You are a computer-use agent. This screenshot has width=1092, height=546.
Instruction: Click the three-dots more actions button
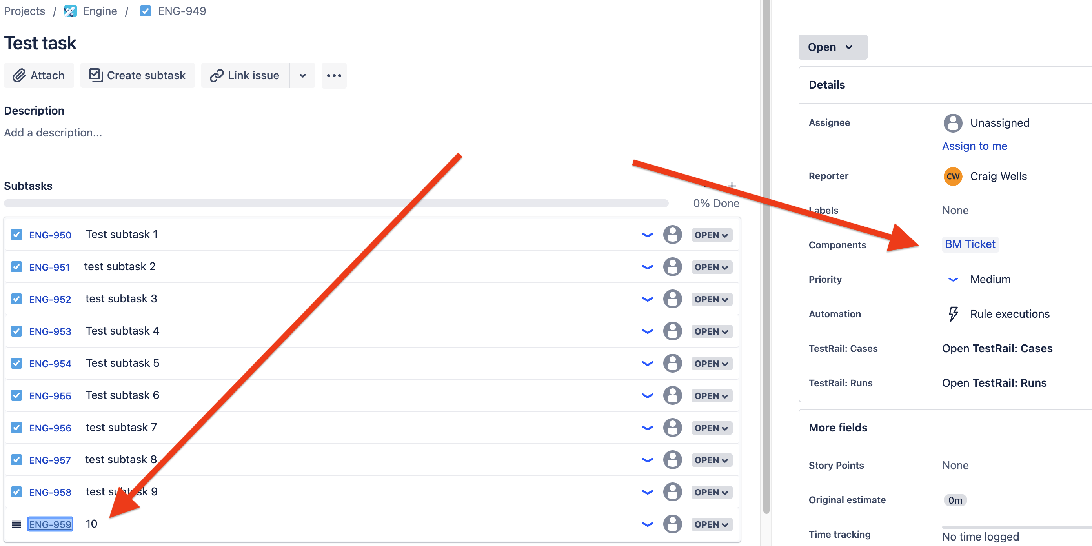click(334, 75)
